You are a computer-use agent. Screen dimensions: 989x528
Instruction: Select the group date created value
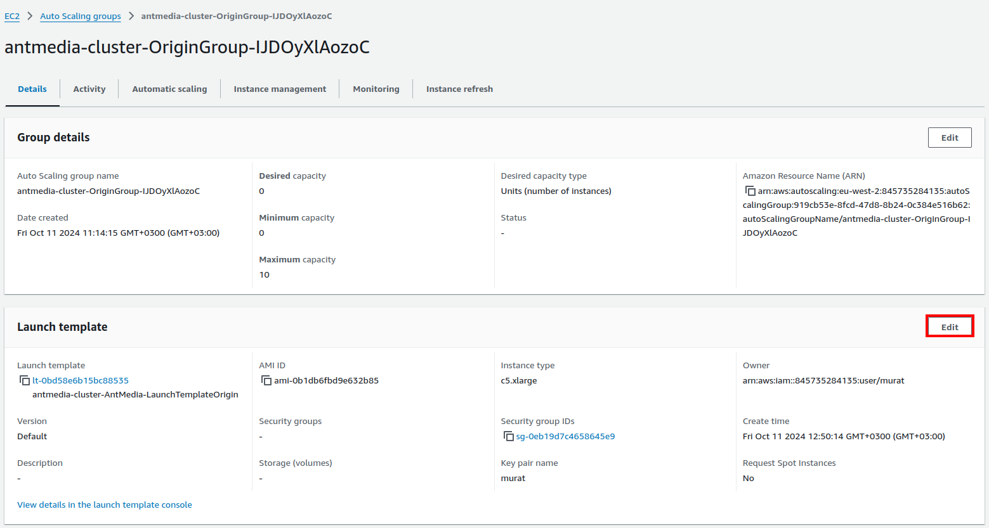(x=119, y=233)
